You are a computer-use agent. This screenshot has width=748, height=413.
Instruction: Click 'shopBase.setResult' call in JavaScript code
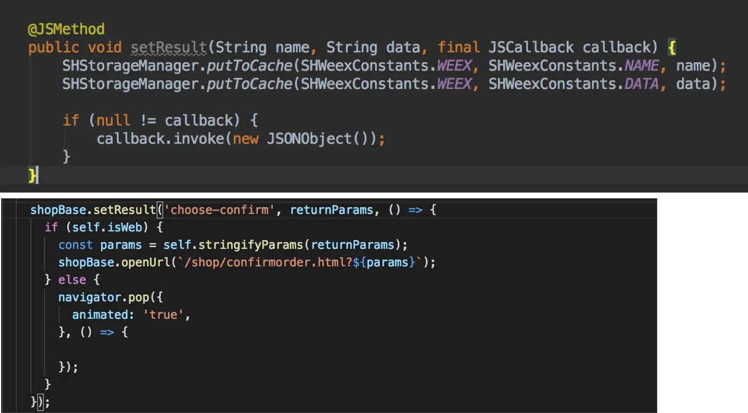94,209
